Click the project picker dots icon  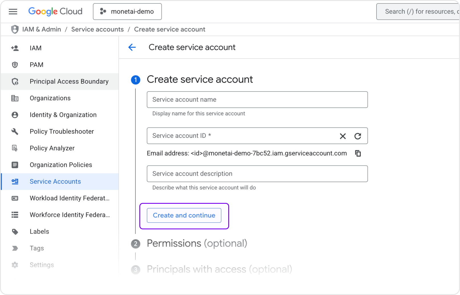(x=103, y=11)
